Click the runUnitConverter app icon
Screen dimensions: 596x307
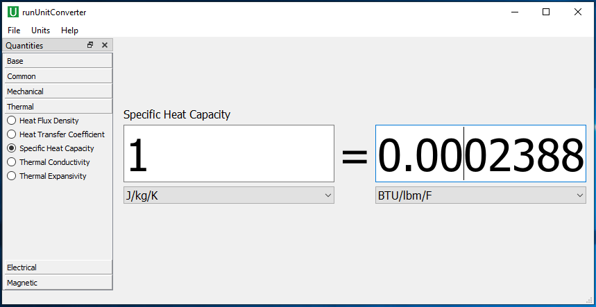13,12
